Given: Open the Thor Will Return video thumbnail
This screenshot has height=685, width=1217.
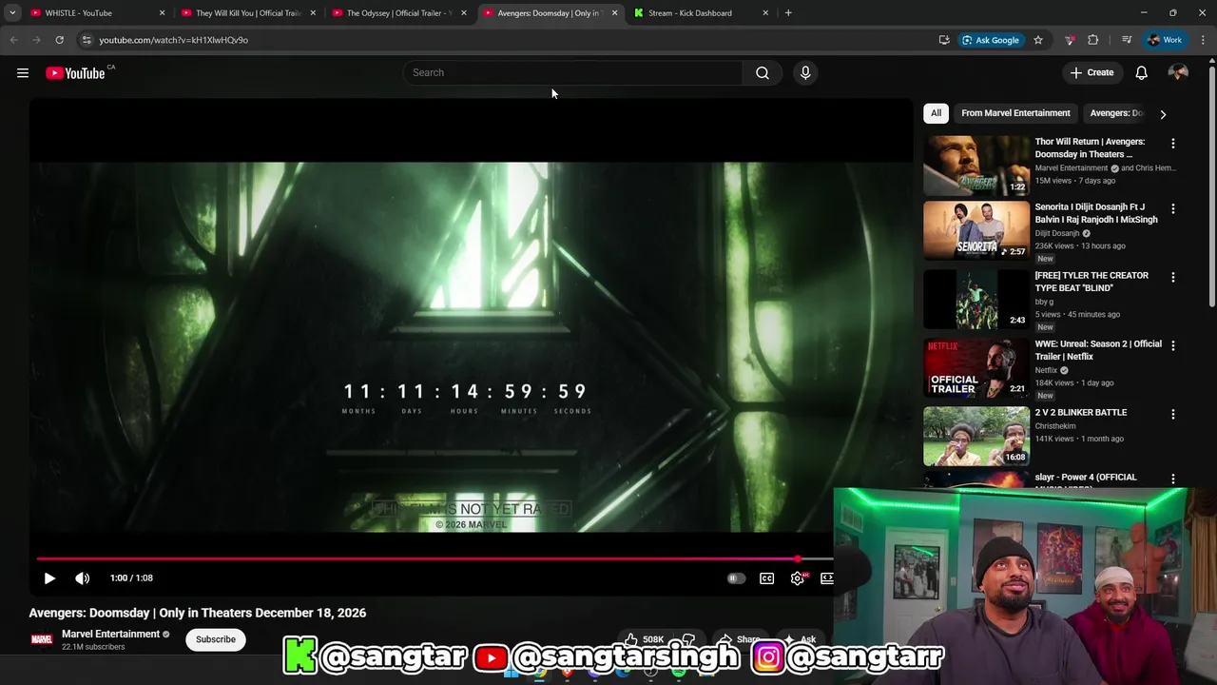Looking at the screenshot, I should click(x=976, y=166).
